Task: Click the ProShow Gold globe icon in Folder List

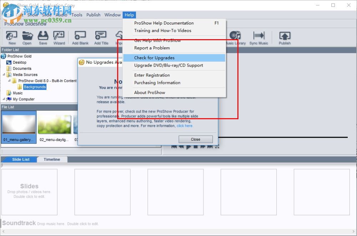Action: (x=4, y=56)
